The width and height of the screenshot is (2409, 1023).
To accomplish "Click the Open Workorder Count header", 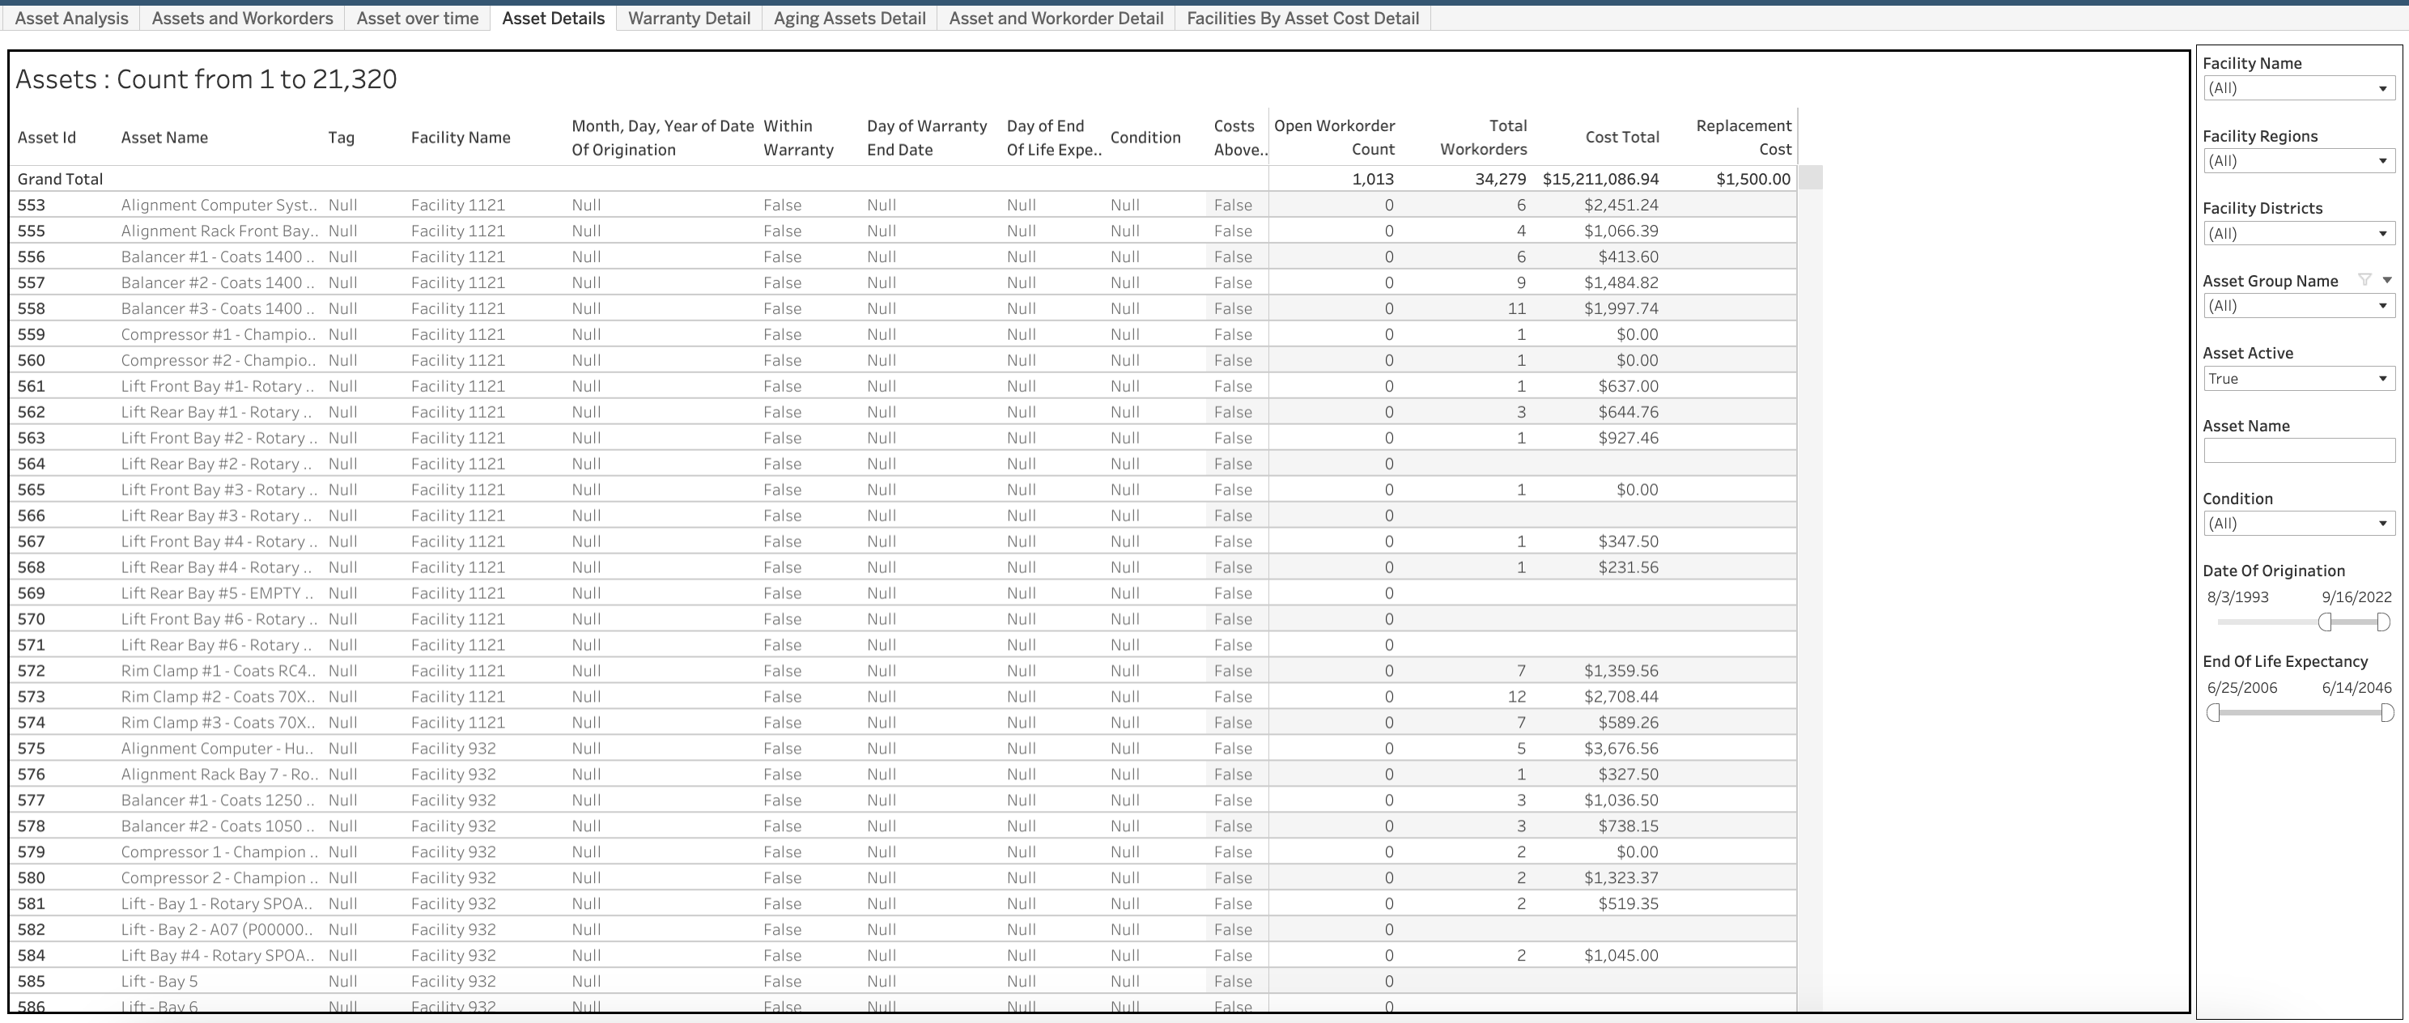I will point(1335,138).
